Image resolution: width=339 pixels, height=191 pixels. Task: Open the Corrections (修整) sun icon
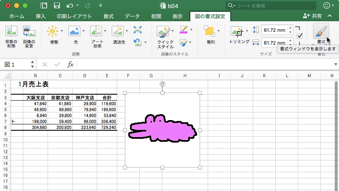[52, 31]
